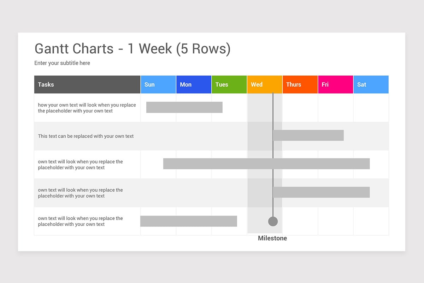Select the Thurs header cell

point(300,85)
